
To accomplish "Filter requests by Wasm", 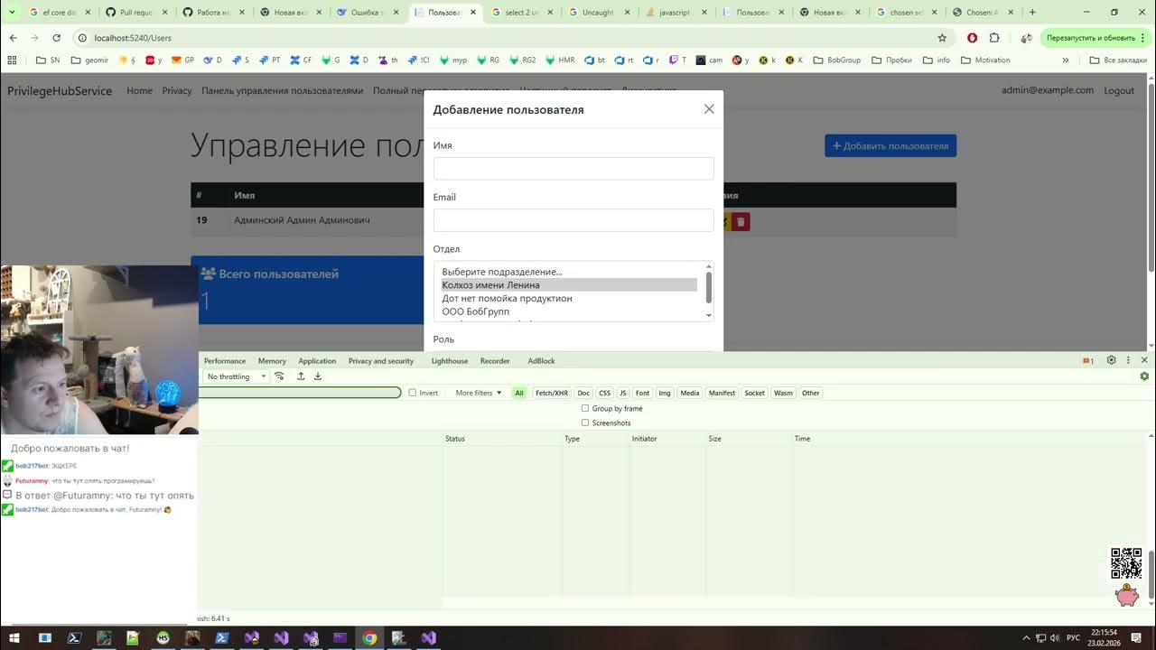I will tap(784, 393).
